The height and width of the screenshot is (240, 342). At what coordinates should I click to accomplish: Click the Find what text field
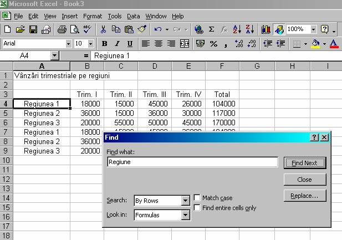[192, 162]
